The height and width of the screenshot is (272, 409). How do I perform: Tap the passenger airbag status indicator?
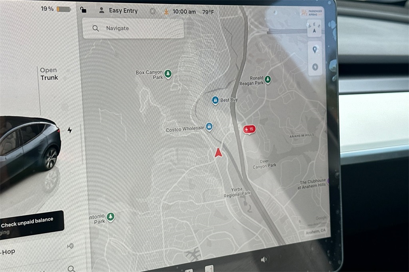[312, 13]
